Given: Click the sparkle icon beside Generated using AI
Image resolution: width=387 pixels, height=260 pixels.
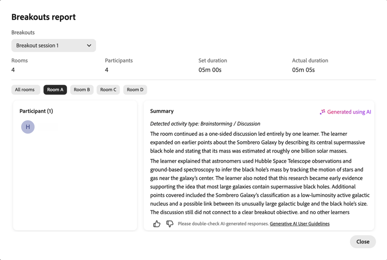Looking at the screenshot, I should tap(322, 112).
